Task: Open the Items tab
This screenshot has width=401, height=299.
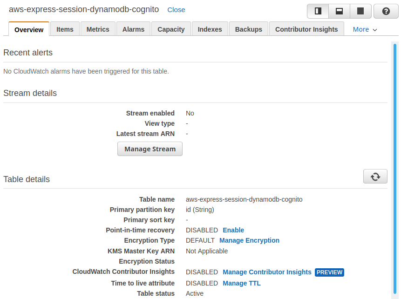Action: coord(65,29)
